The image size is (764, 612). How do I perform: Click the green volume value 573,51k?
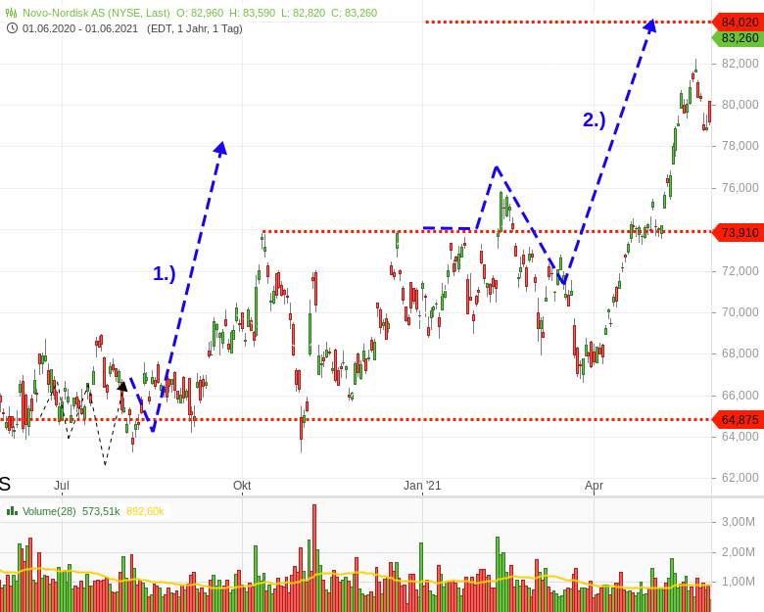point(101,511)
